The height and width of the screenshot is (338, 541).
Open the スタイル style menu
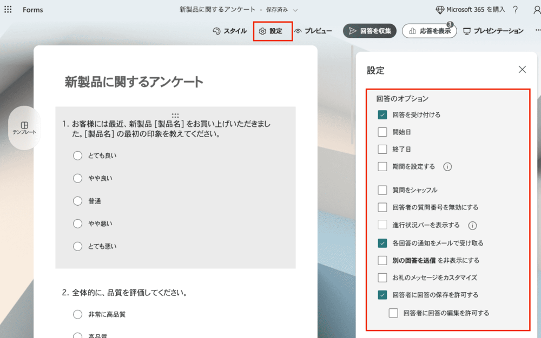[x=229, y=31]
